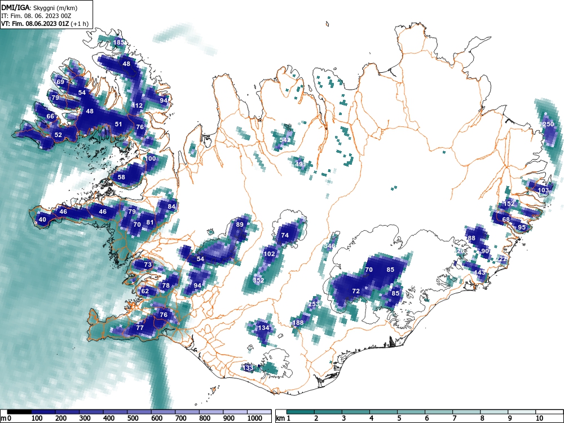Click the "95" visibility value
The height and width of the screenshot is (423, 564).
[522, 227]
